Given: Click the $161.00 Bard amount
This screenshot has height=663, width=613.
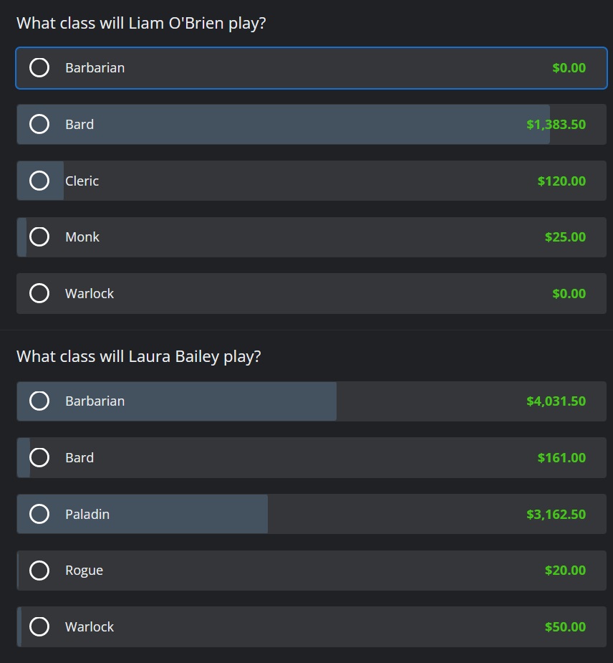Looking at the screenshot, I should 561,457.
